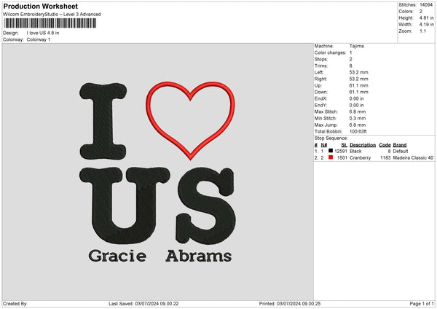The height and width of the screenshot is (309, 437).
Task: Click the Trims value 8
Action: [350, 66]
